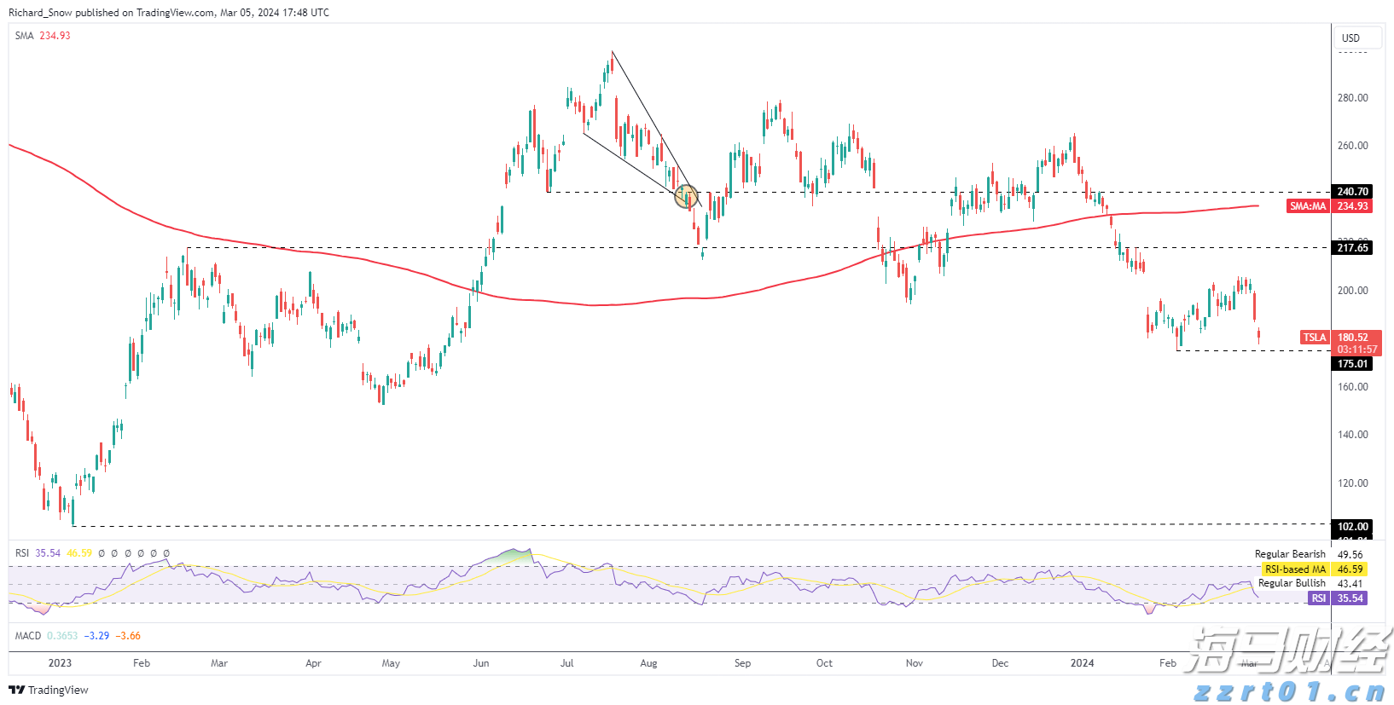Click the Aug label on time axis
Viewport: 1394px width, 705px height.
click(x=648, y=663)
